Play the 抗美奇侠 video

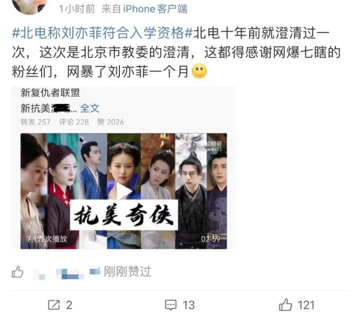[124, 191]
